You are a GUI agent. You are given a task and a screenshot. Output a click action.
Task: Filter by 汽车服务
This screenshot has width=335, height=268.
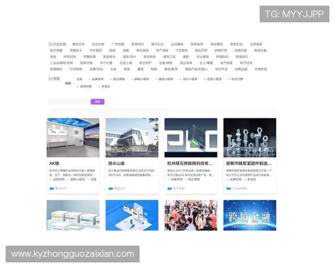(95, 50)
